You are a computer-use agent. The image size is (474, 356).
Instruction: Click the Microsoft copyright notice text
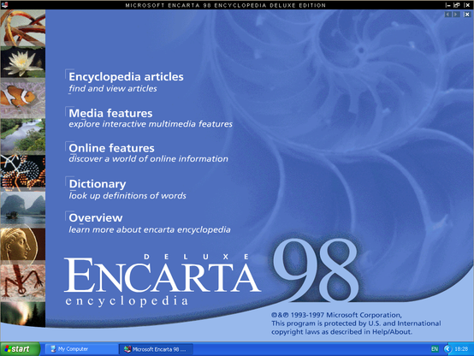(x=356, y=323)
